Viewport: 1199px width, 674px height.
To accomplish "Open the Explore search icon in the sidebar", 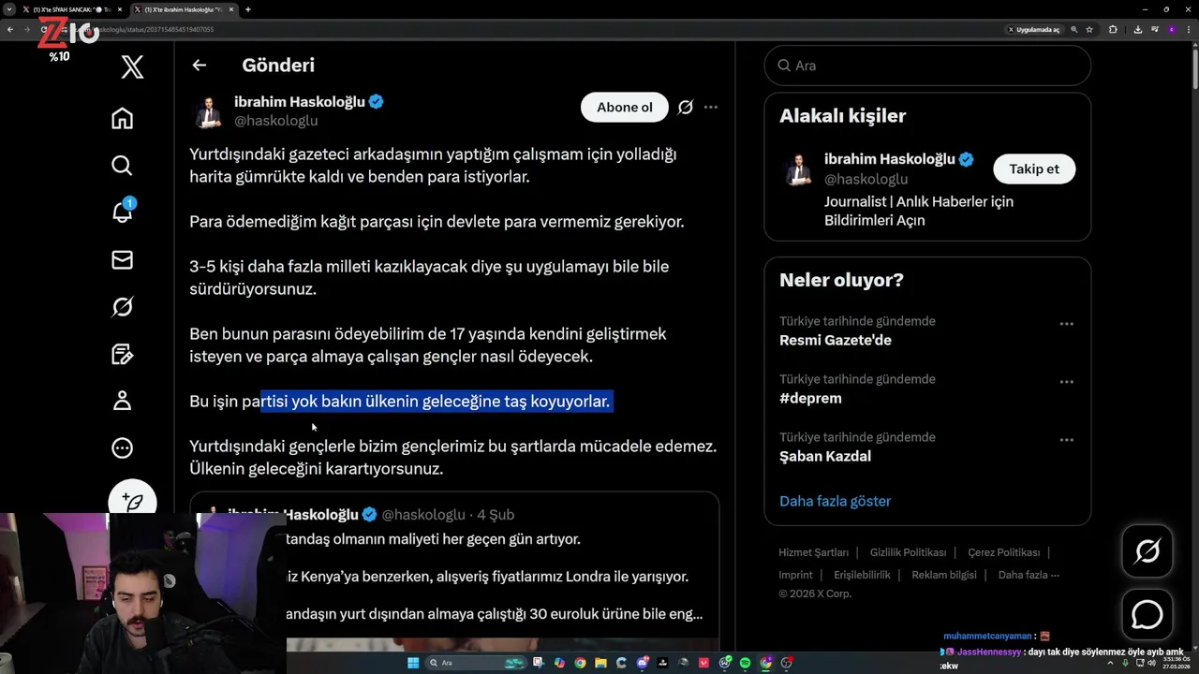I will point(122,166).
